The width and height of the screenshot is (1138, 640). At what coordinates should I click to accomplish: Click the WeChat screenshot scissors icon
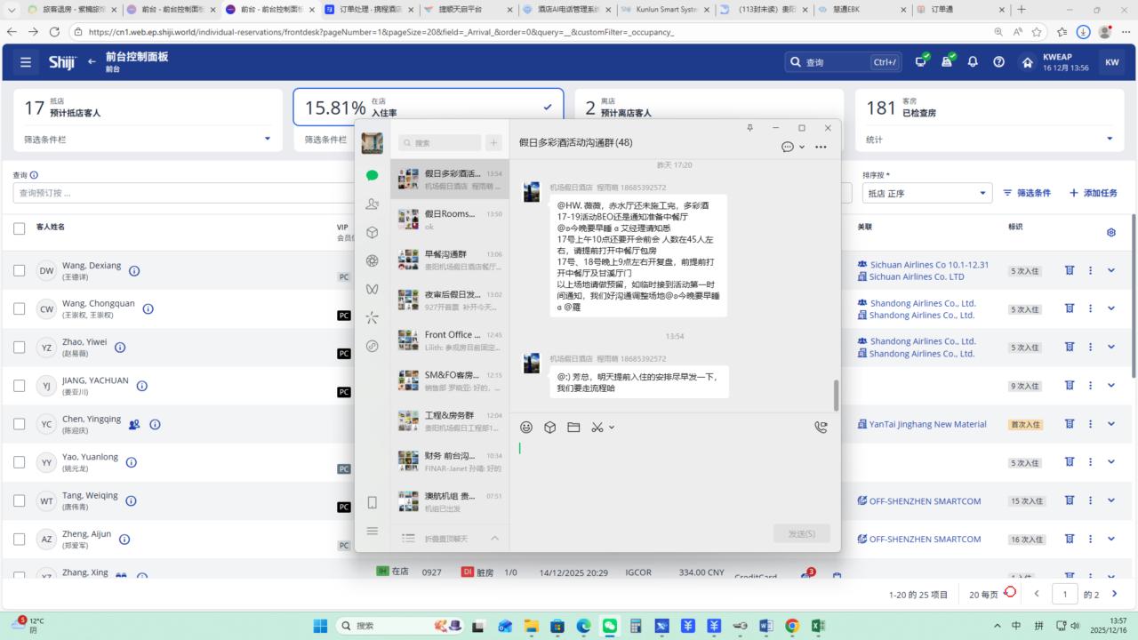coord(597,428)
